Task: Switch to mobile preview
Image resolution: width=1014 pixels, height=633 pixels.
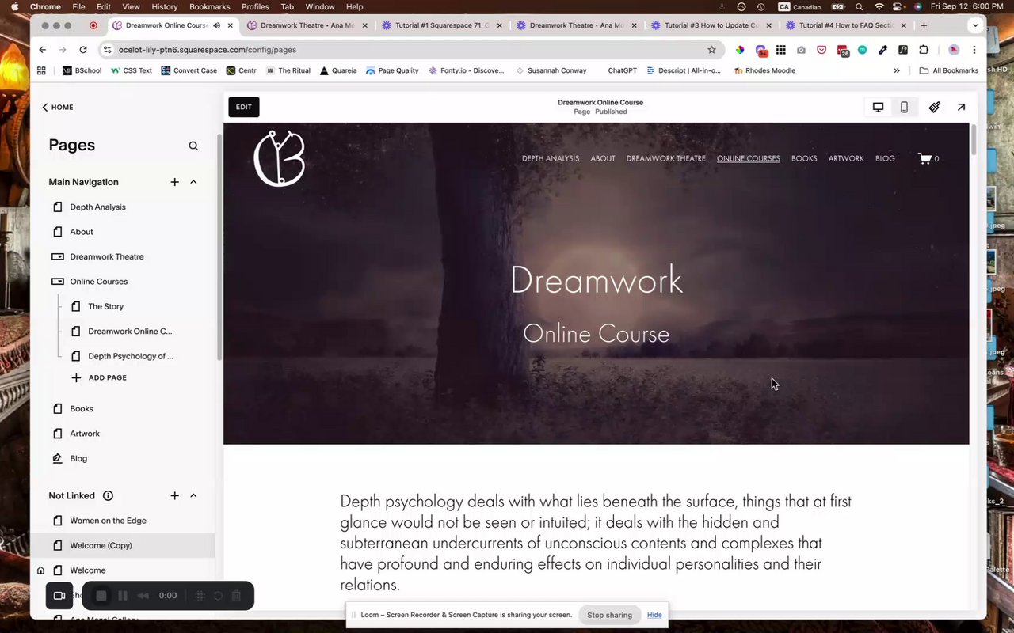Action: (x=904, y=107)
